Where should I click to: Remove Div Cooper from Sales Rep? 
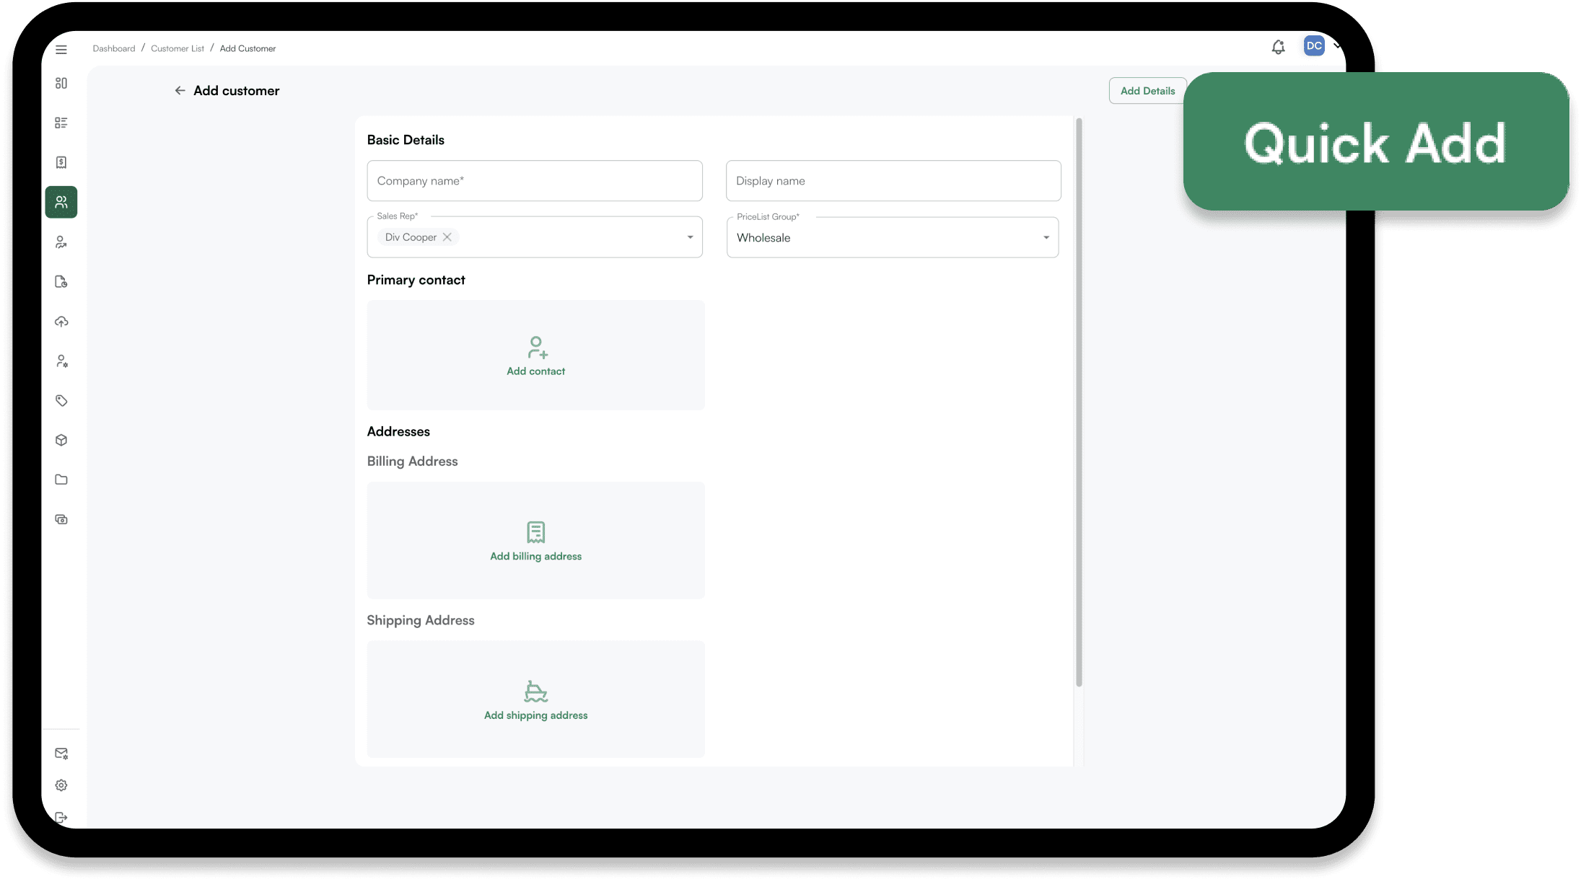point(447,237)
